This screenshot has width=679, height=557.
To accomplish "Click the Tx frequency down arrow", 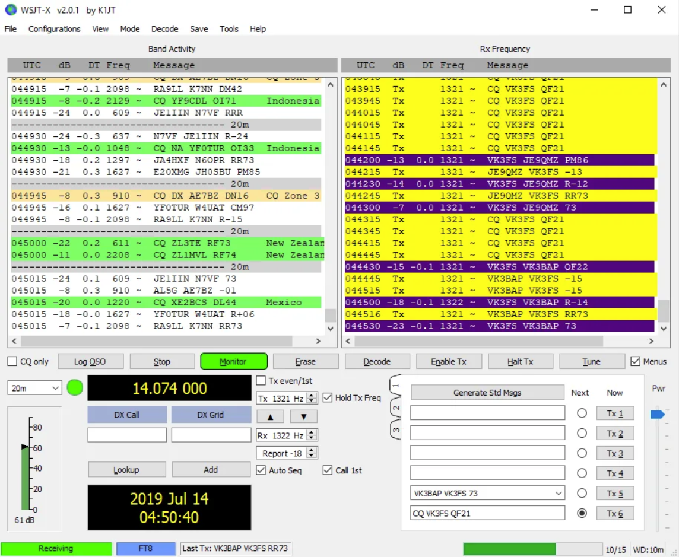I will pos(303,416).
